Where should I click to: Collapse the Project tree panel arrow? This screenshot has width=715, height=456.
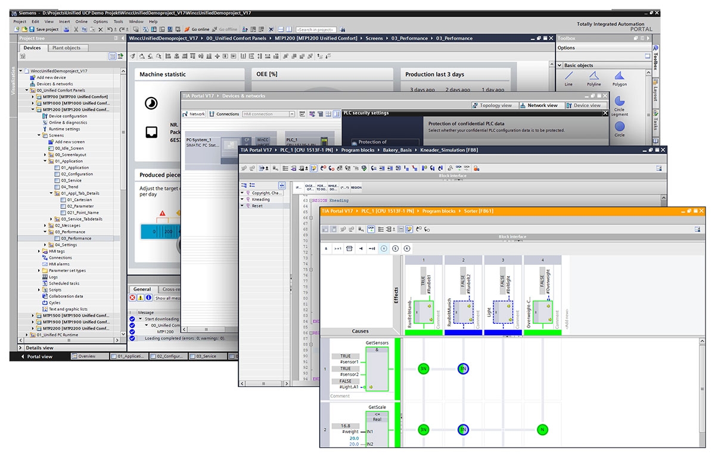tap(122, 38)
